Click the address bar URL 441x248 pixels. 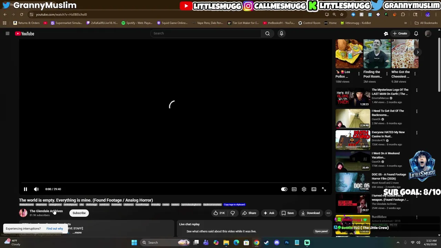(61, 14)
